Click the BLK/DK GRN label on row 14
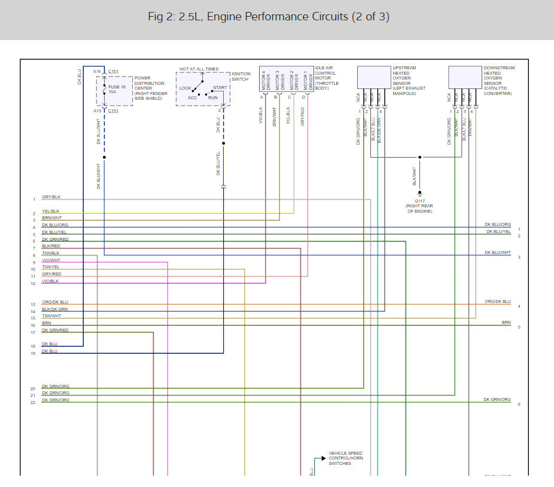This screenshot has width=554, height=487. coord(55,309)
